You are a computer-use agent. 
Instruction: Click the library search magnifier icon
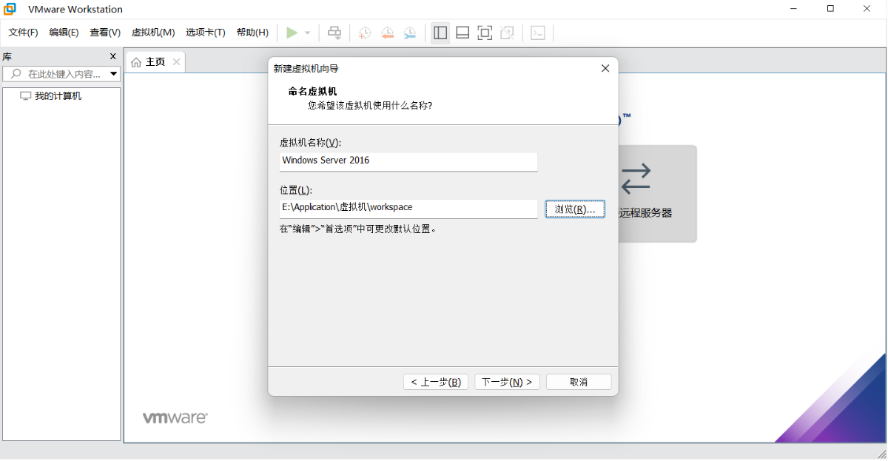(16, 74)
